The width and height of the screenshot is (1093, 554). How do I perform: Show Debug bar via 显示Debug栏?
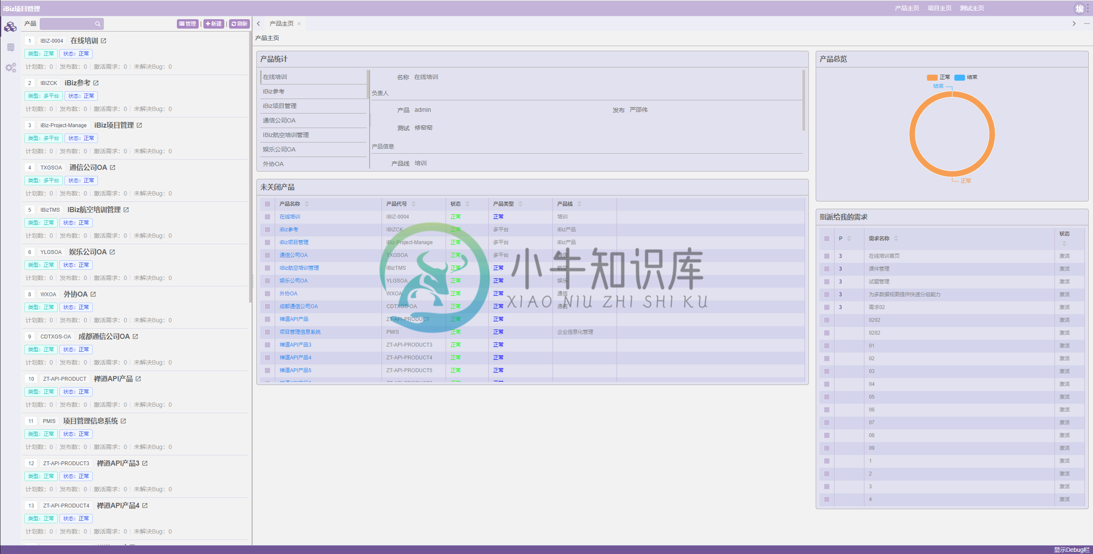coord(1072,550)
